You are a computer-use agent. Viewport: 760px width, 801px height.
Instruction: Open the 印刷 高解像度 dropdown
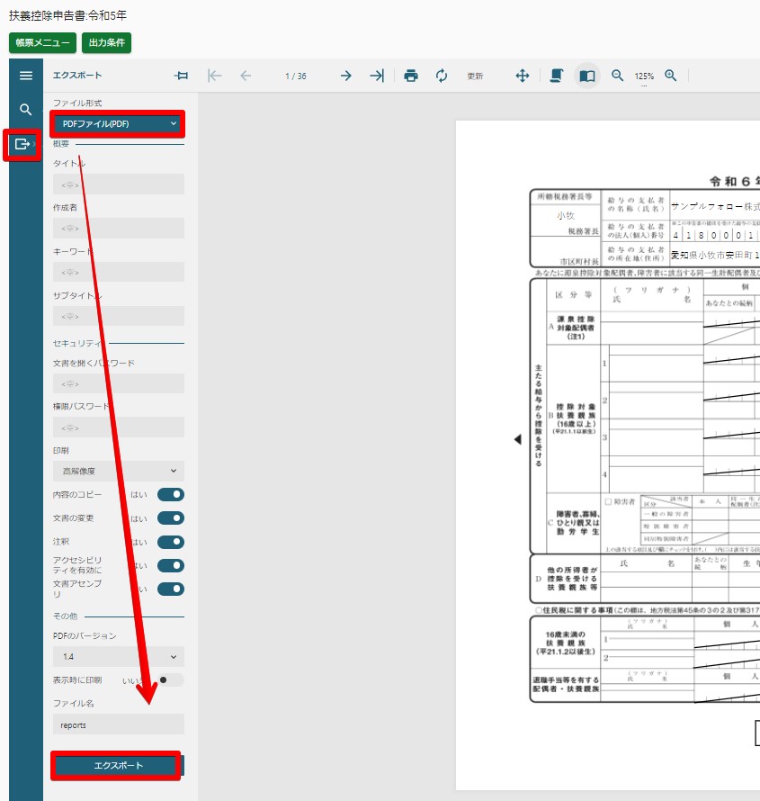[x=119, y=471]
